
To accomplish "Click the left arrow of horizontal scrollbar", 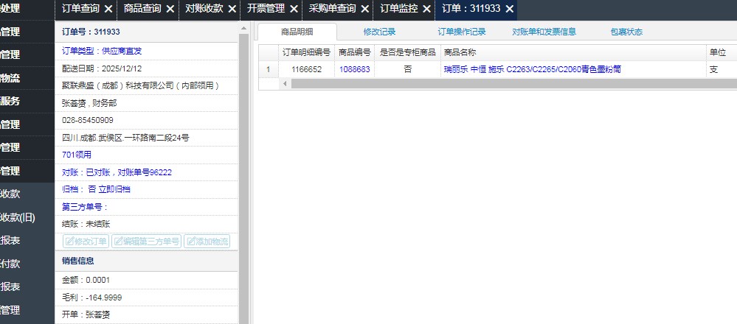I will [286, 84].
